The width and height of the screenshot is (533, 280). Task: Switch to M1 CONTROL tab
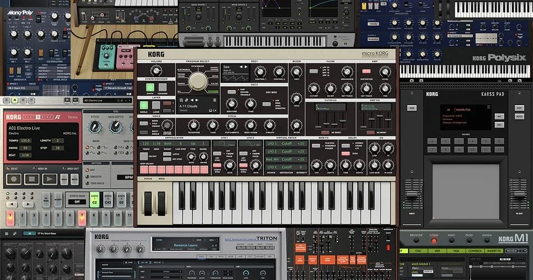[475, 251]
